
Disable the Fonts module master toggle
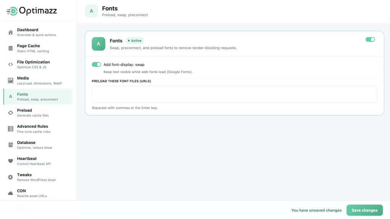pyautogui.click(x=370, y=40)
